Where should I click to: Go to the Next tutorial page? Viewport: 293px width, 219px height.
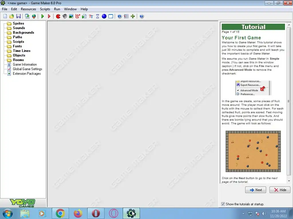pos(256,190)
